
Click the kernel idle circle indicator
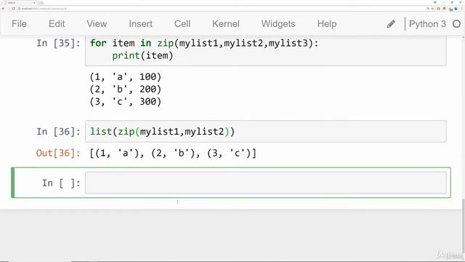457,24
